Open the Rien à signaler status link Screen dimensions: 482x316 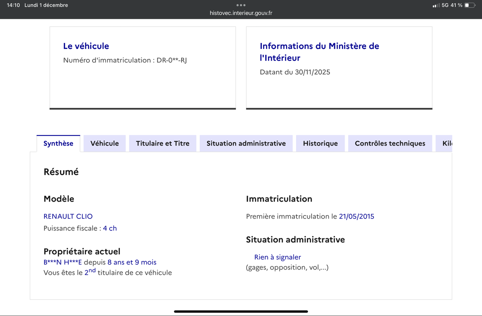(x=278, y=257)
